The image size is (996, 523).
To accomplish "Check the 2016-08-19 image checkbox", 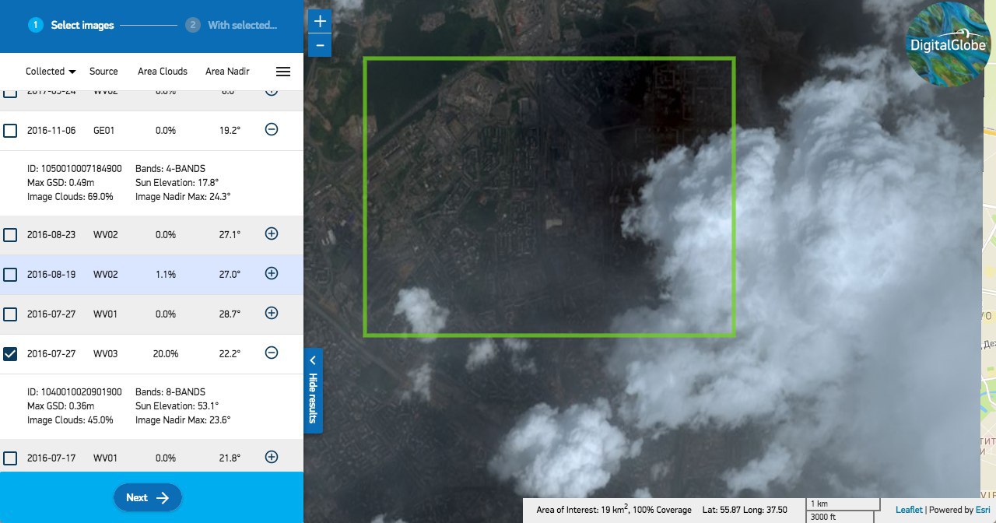I will (10, 275).
